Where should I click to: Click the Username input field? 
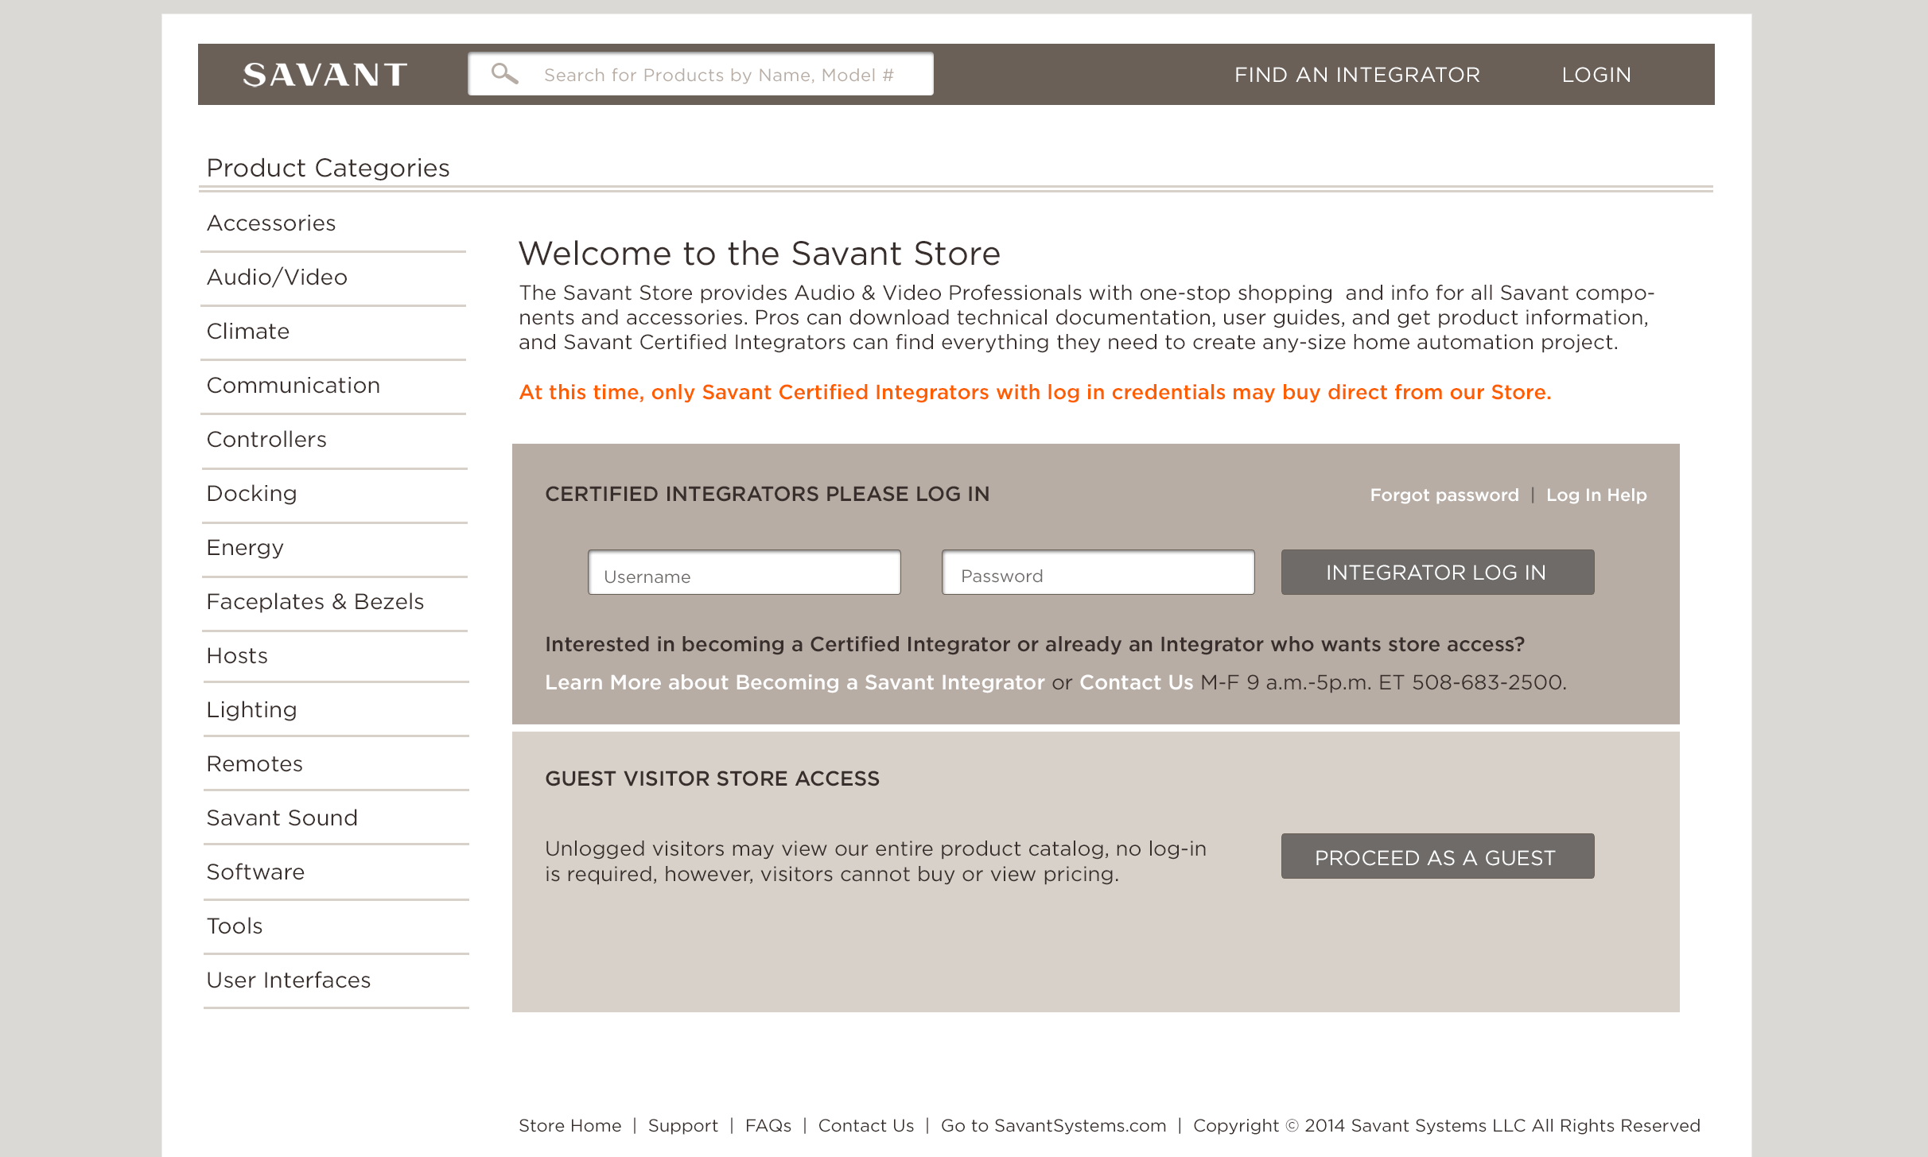pyautogui.click(x=744, y=572)
